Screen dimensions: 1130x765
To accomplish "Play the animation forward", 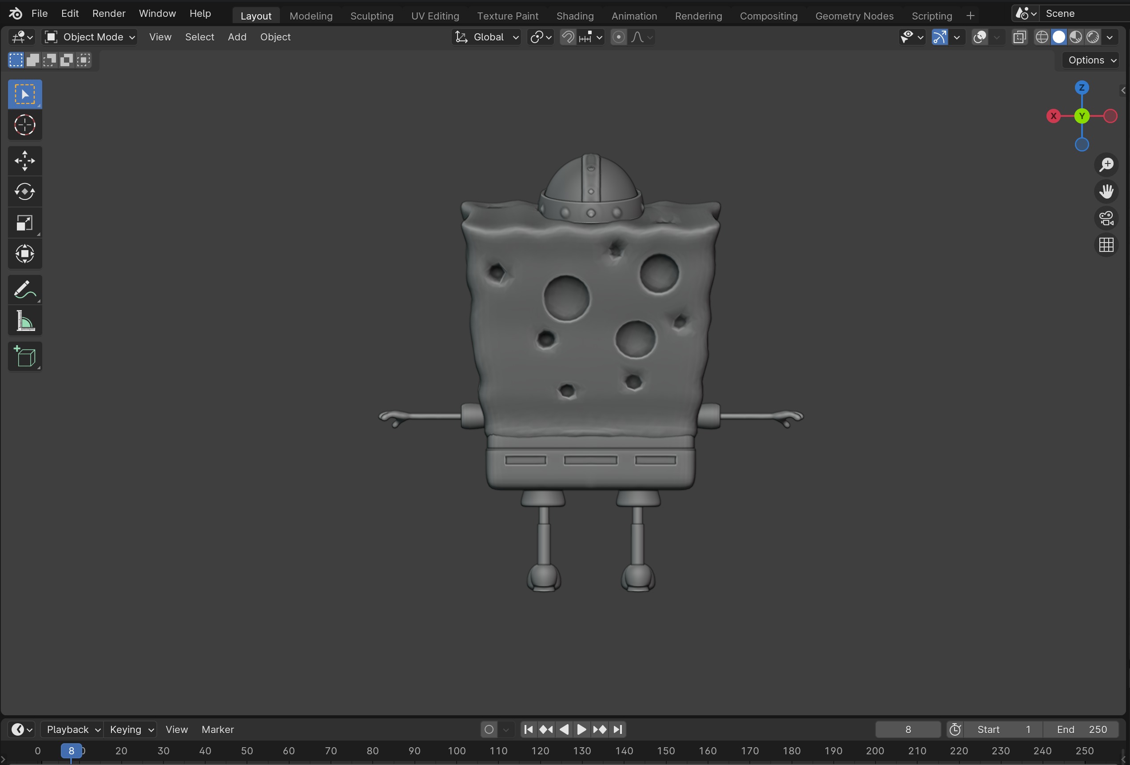I will [581, 729].
